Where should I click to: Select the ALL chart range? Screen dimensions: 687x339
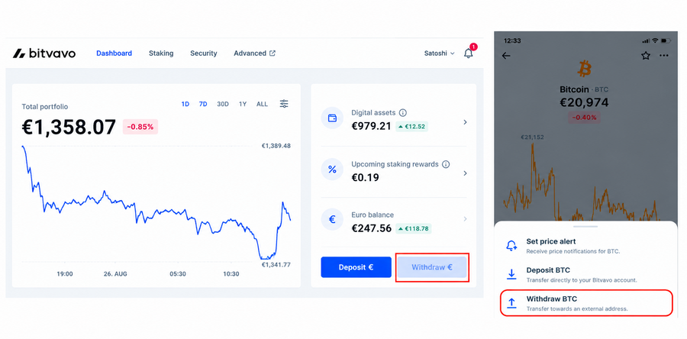pos(262,104)
